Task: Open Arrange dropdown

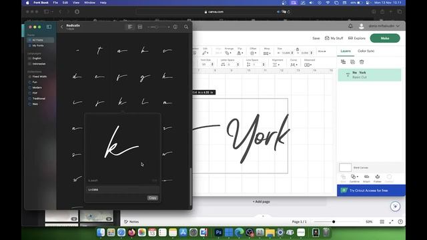Action: coord(228,53)
